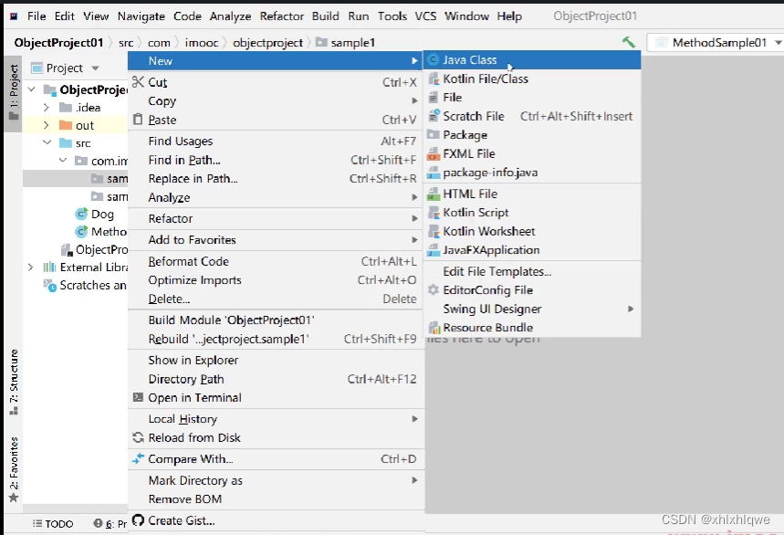
Task: Collapse the src folder
Action: tap(47, 143)
